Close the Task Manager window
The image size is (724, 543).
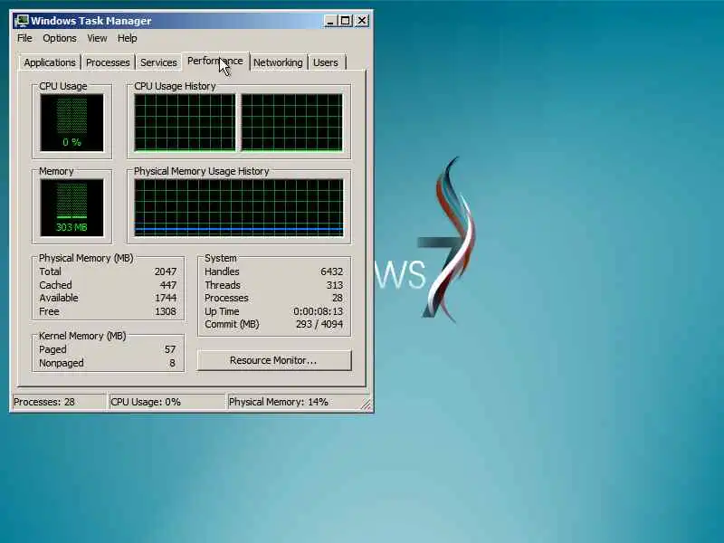(x=363, y=21)
